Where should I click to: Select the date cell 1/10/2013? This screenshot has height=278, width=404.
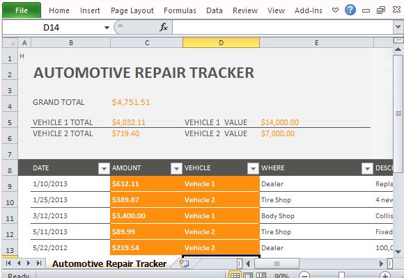coord(70,184)
